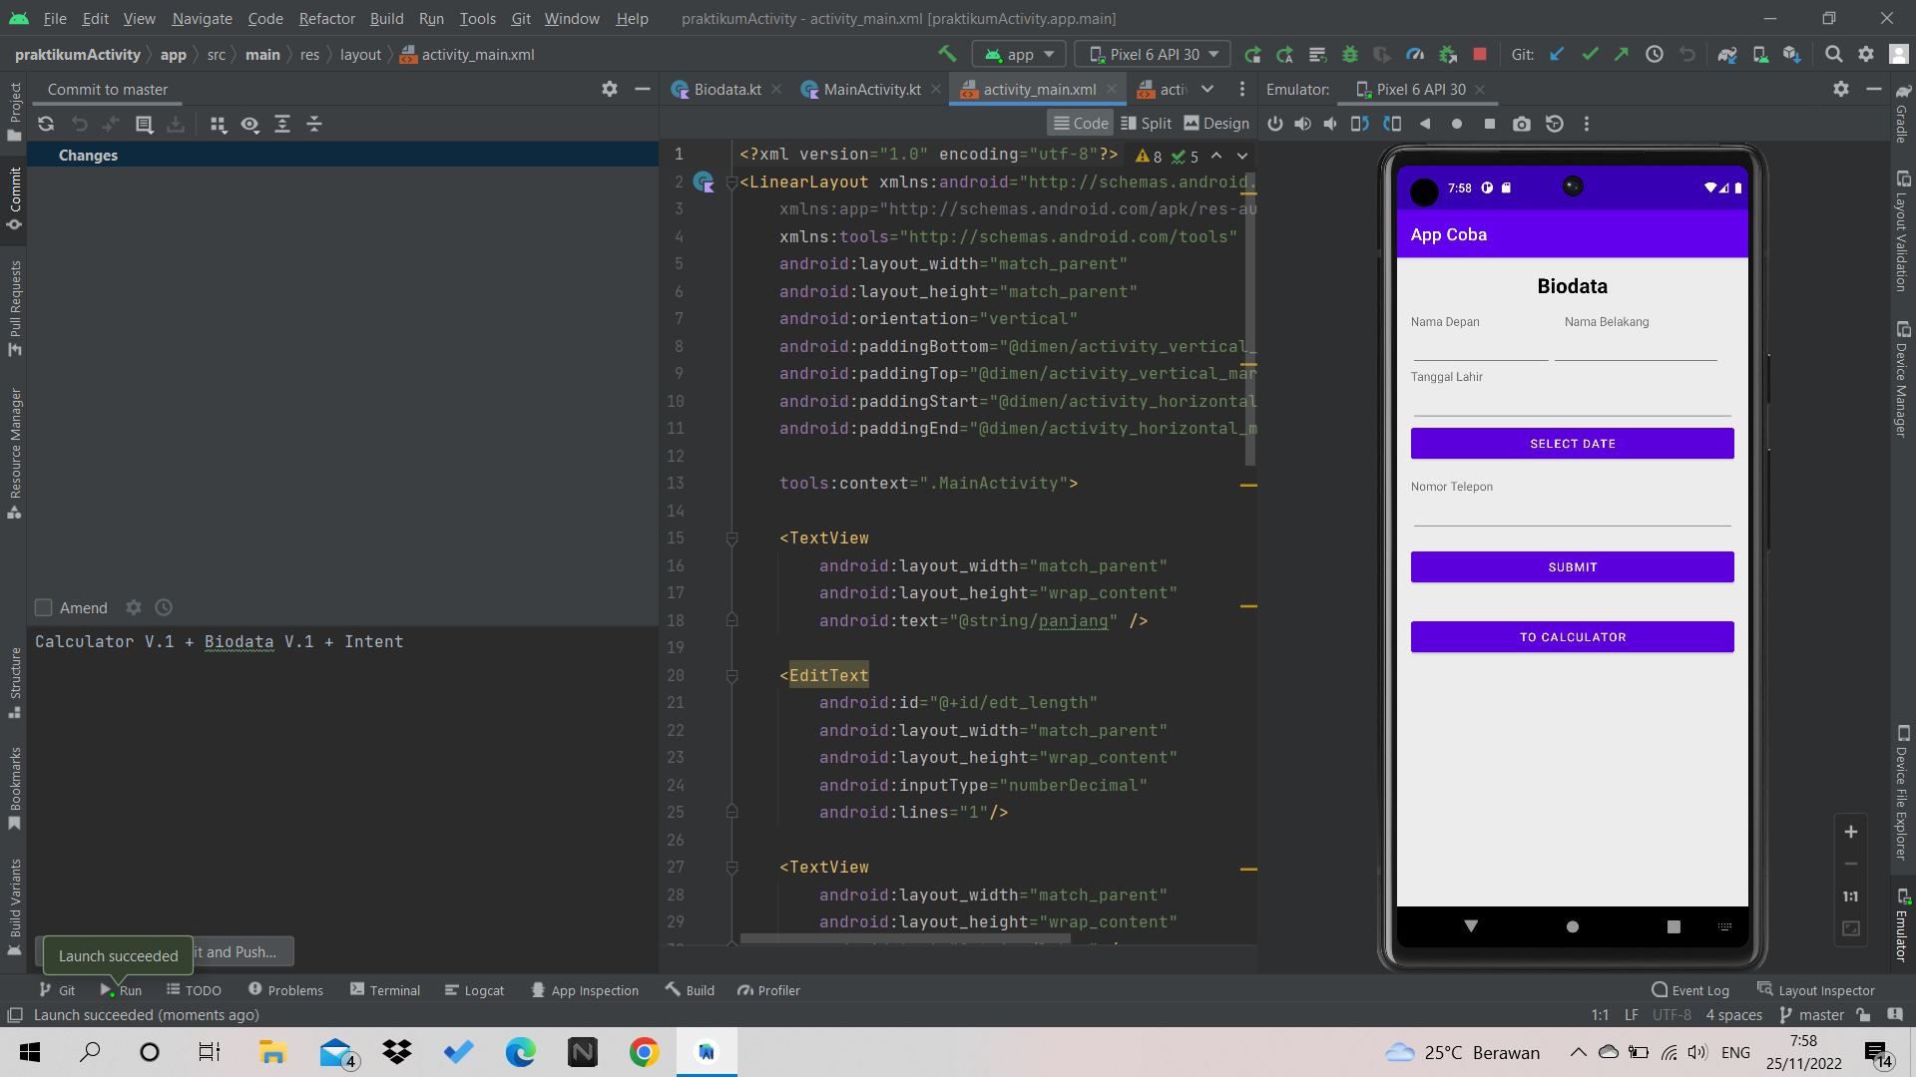Open the Pixel 6 API 30 device dropdown
The image size is (1916, 1077).
(x=1154, y=55)
